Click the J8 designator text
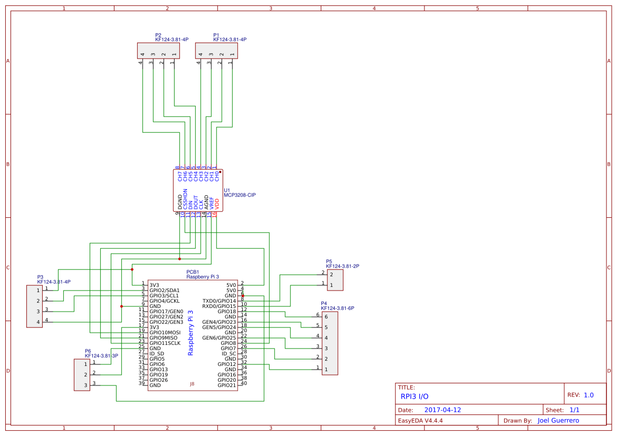 pos(192,385)
